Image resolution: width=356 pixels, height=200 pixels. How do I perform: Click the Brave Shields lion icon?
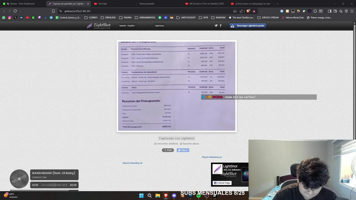tap(248, 11)
